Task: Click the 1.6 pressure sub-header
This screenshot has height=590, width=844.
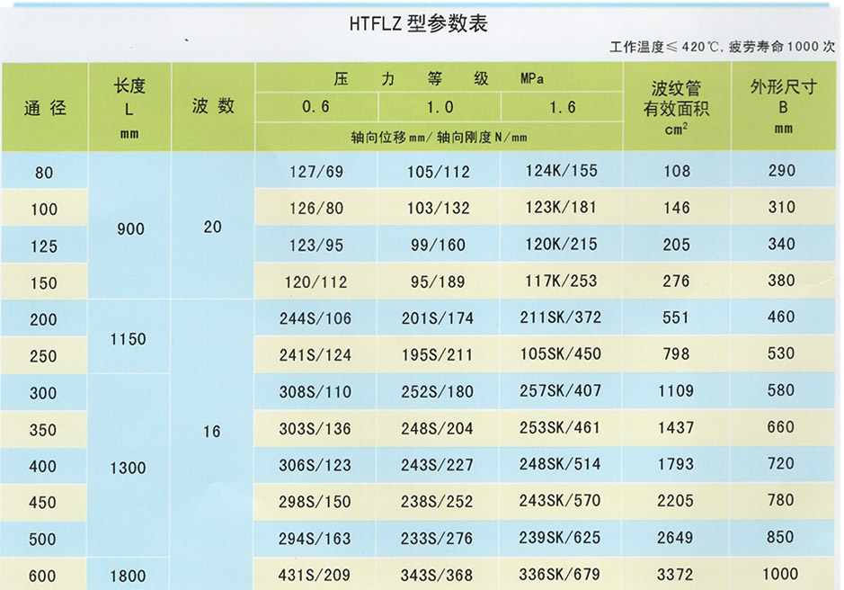Action: point(562,107)
